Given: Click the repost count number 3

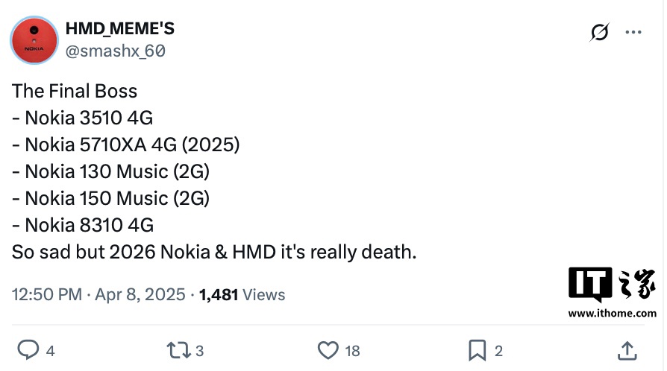Looking at the screenshot, I should 200,350.
